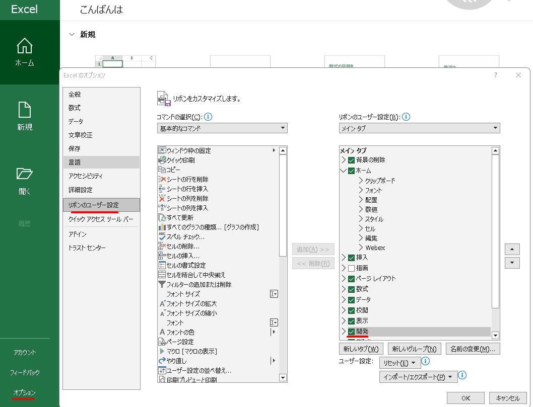Screen dimensions: 533x407
Task: Expand the クリップボード group
Action: [361, 181]
